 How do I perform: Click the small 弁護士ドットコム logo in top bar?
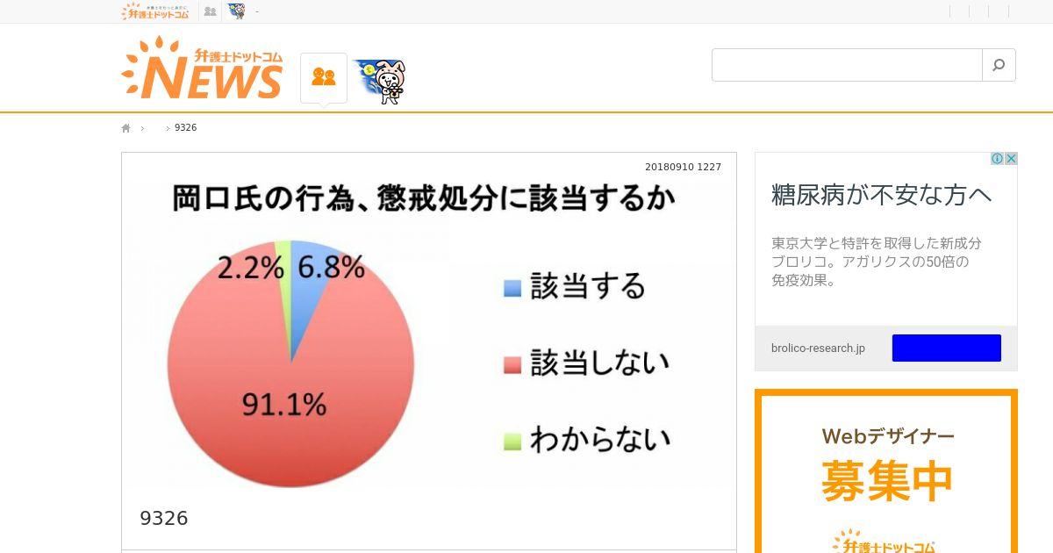[156, 11]
